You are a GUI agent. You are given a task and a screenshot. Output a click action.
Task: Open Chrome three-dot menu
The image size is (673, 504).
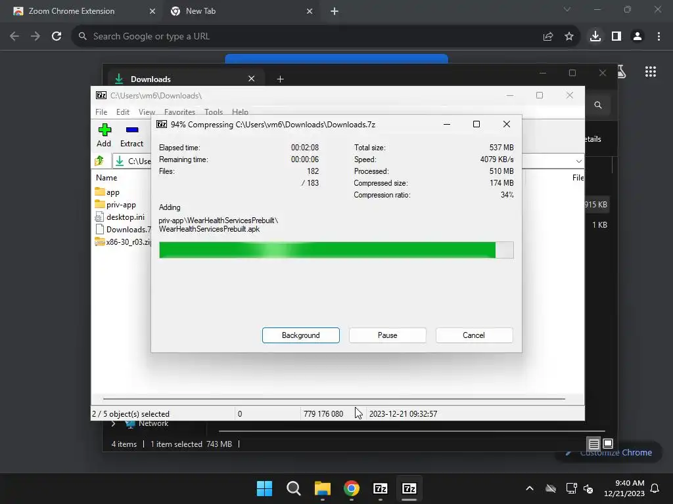coord(659,36)
